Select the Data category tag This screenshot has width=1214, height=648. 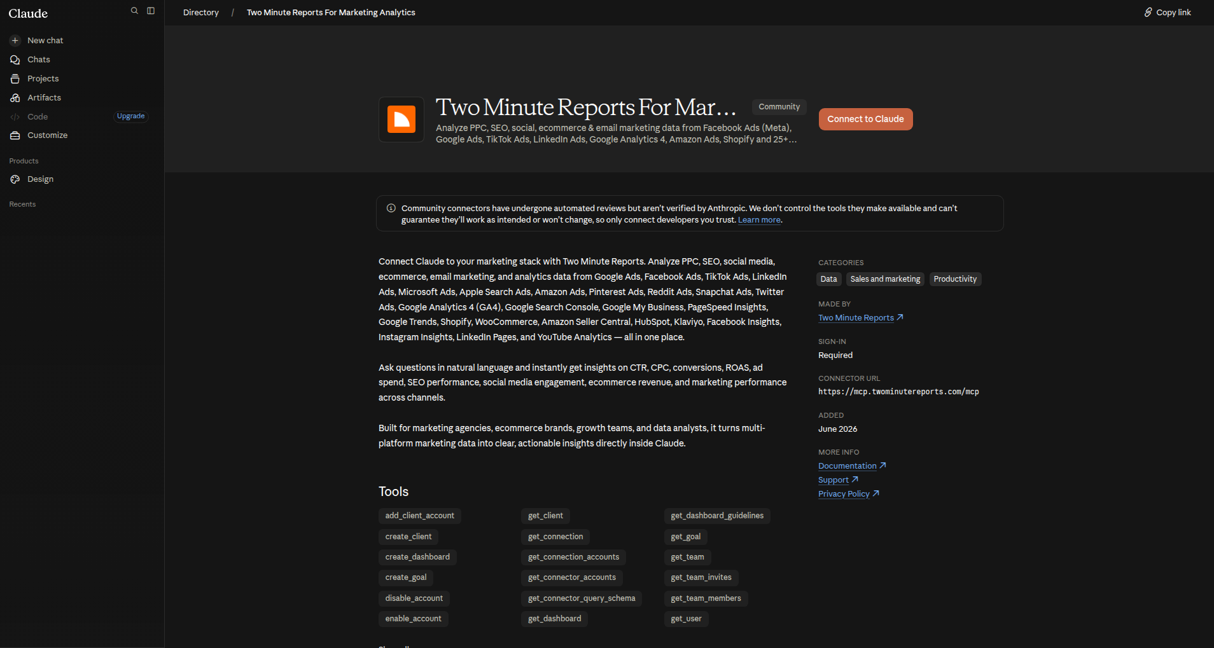[828, 279]
